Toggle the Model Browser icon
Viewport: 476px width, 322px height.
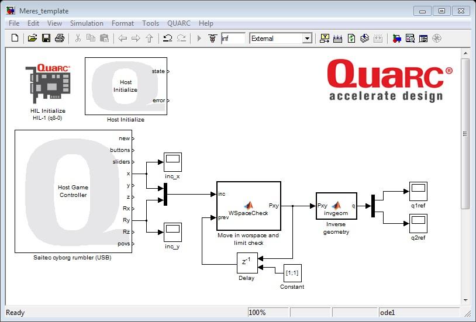(x=423, y=38)
